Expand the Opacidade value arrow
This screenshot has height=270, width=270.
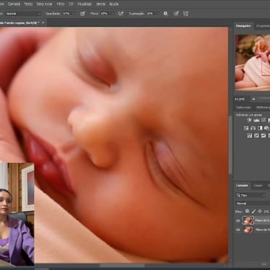74,14
